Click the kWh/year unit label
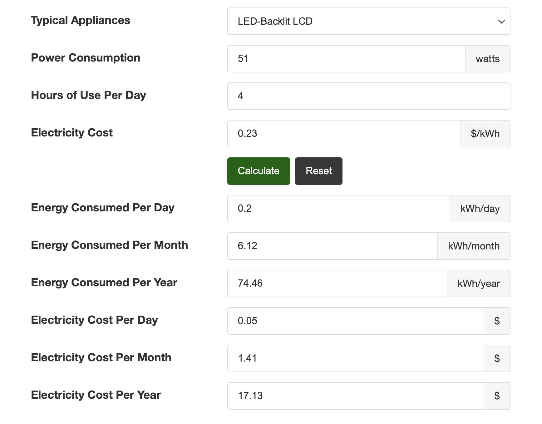This screenshot has height=424, width=542. click(x=478, y=283)
